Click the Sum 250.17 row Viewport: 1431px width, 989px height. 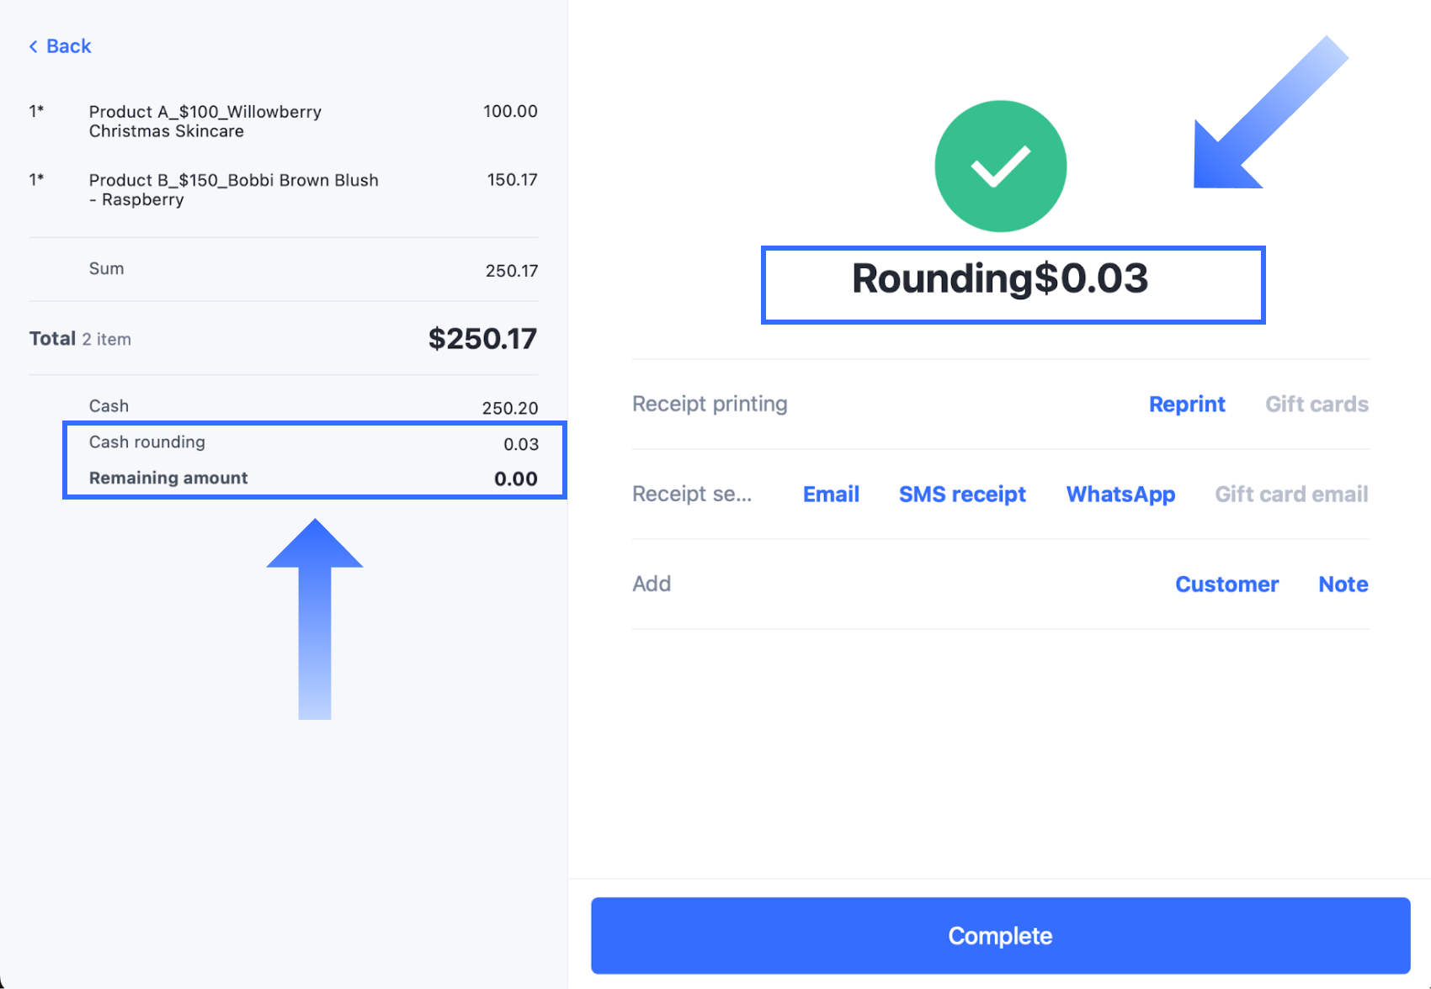click(313, 270)
